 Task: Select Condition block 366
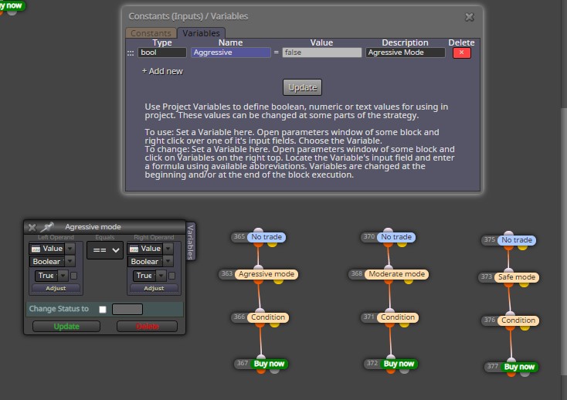click(x=268, y=317)
